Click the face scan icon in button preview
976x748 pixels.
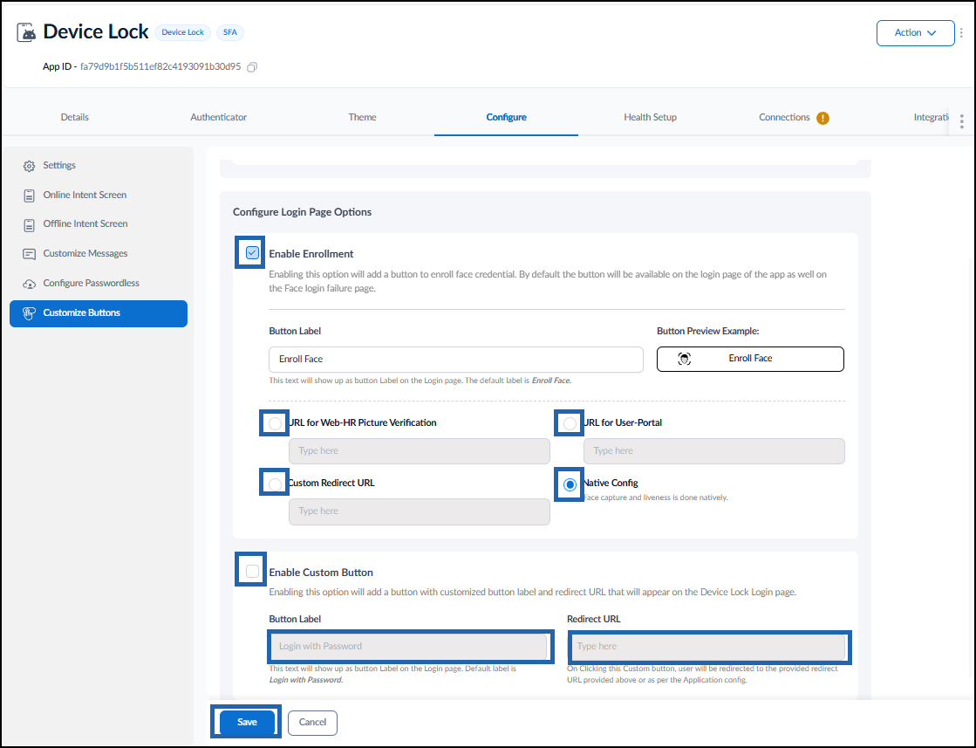point(684,359)
